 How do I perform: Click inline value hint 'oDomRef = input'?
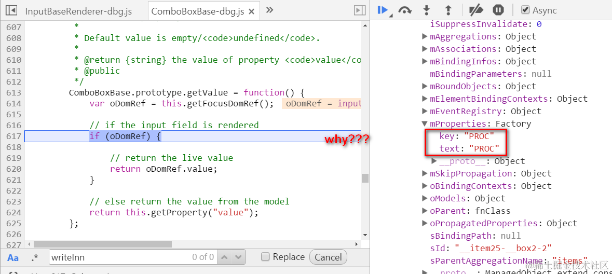click(321, 103)
